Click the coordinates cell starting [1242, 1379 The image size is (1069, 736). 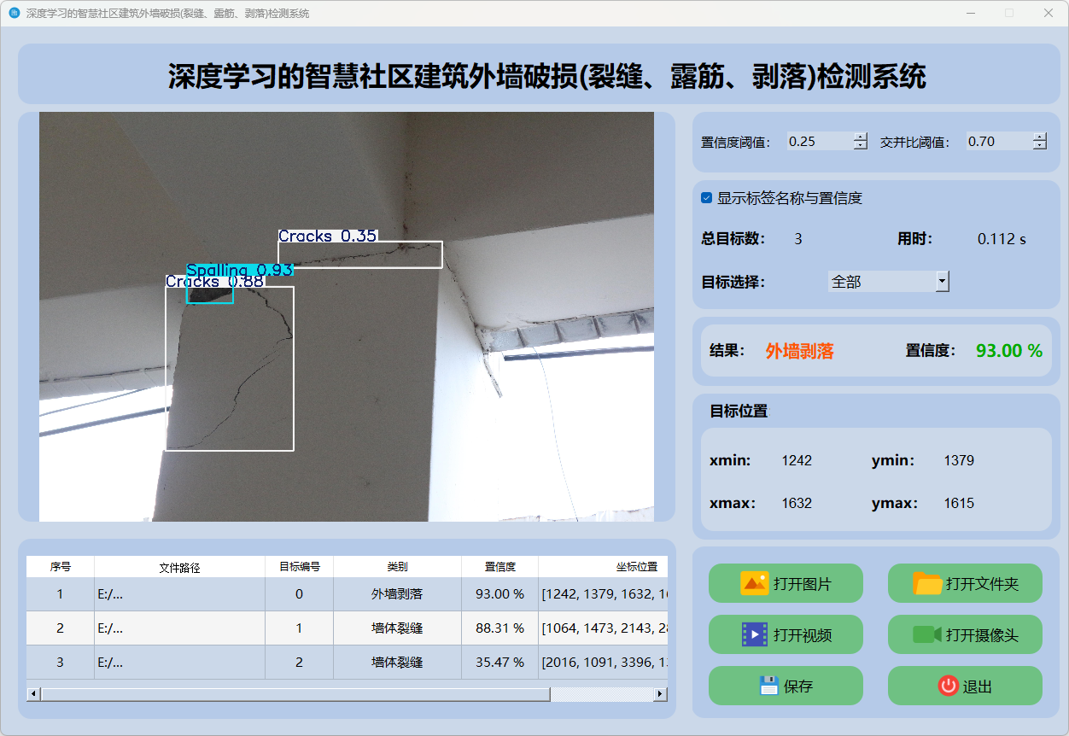[603, 594]
